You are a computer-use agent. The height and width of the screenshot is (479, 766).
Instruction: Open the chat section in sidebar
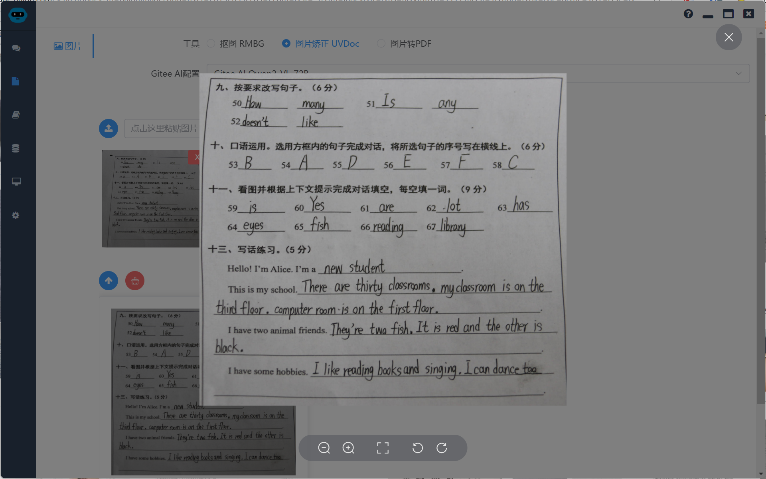tap(16, 48)
